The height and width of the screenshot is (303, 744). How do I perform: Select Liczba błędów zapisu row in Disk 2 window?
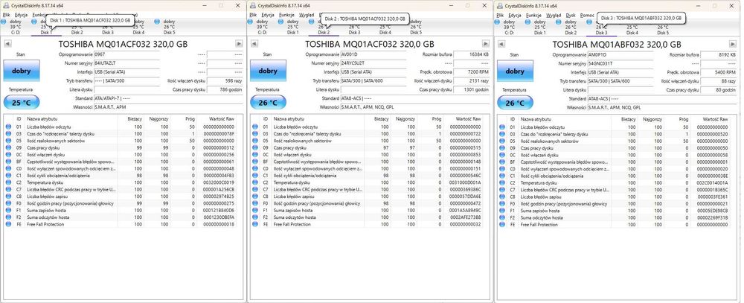[x=366, y=197]
